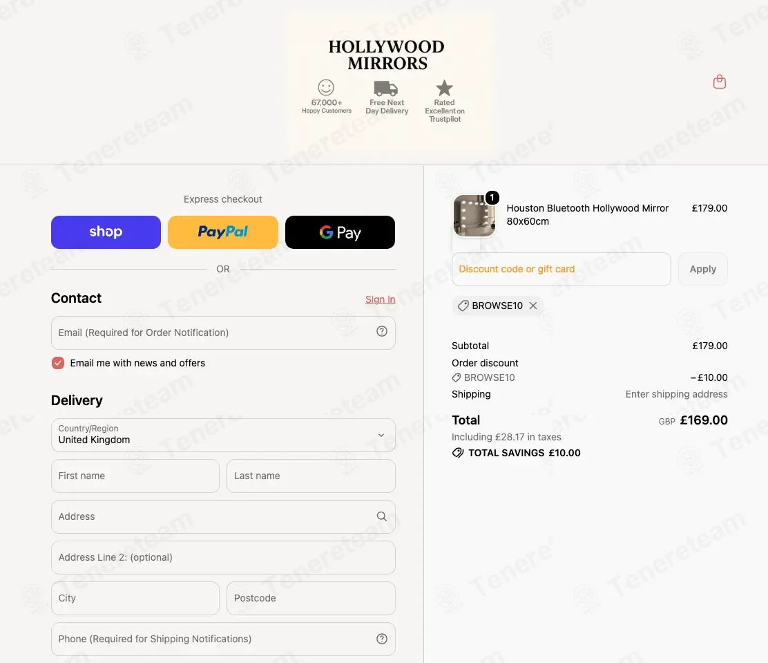This screenshot has width=768, height=663.
Task: Focus the Address Line 2 field
Action: [223, 557]
